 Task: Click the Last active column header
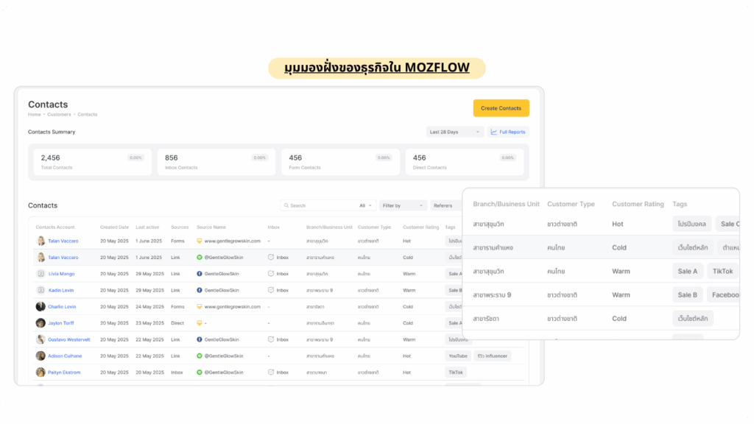point(147,227)
